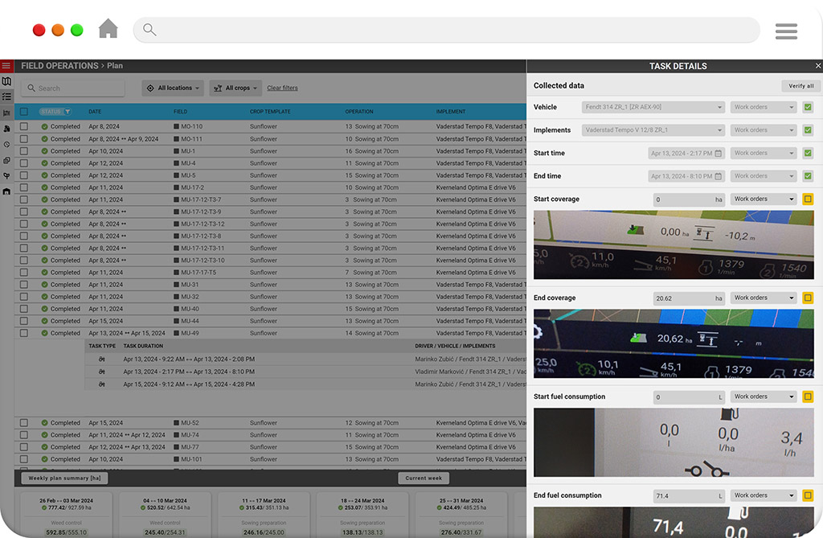Select the task list sidebar icon
Screen dimensions: 823x538
pos(6,97)
